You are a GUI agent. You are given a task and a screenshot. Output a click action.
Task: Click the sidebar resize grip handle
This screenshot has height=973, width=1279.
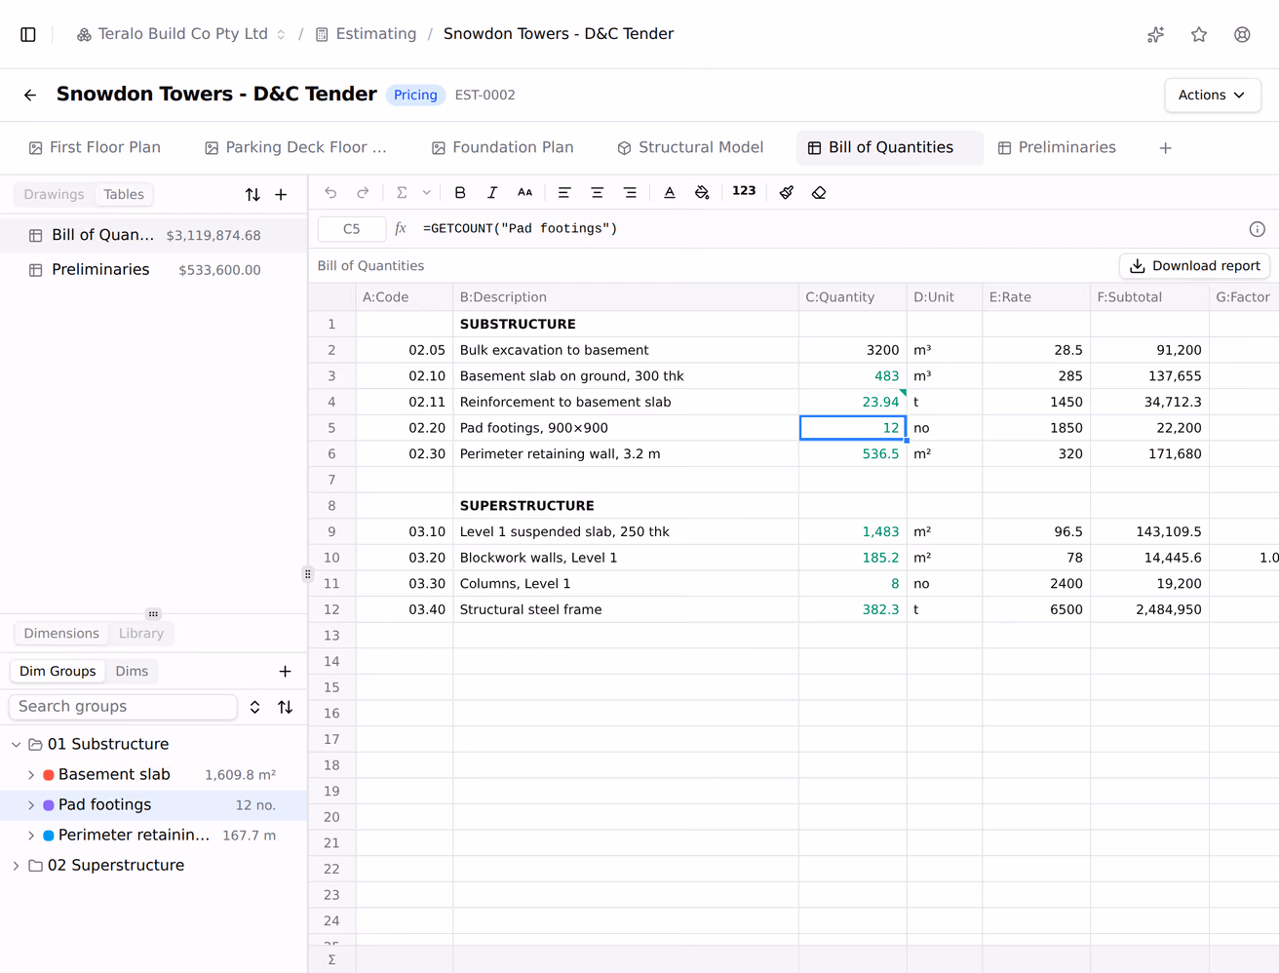pyautogui.click(x=308, y=574)
